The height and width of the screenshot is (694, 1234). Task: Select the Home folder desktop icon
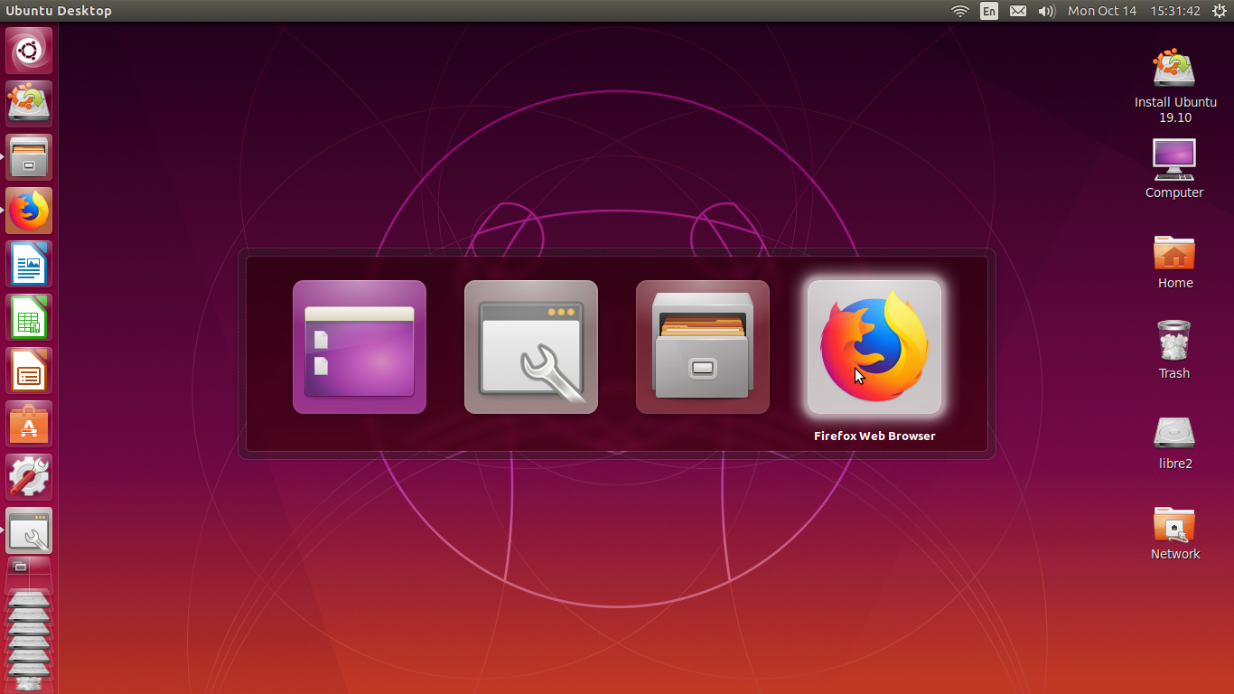coord(1174,261)
